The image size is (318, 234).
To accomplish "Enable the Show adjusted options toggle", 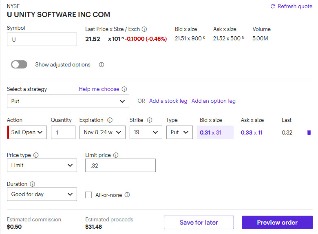I will (x=19, y=64).
